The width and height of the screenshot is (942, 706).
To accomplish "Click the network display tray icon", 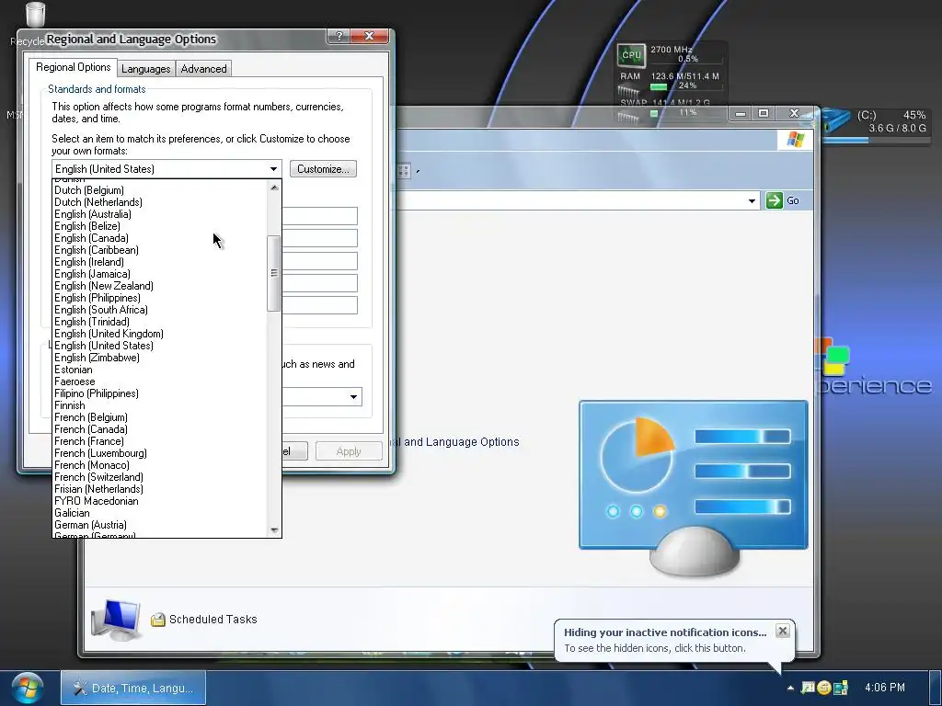I will click(x=841, y=688).
